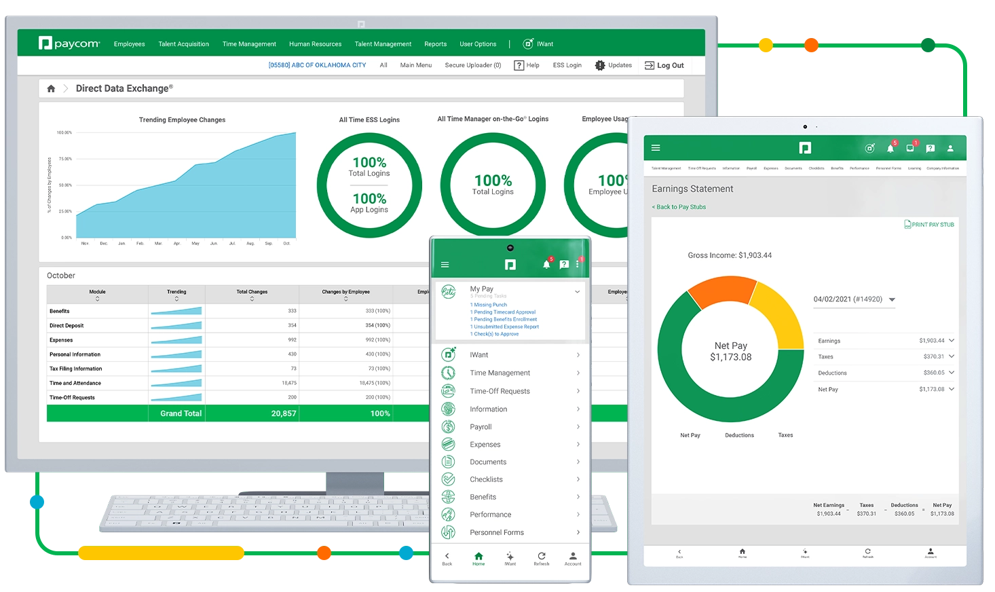
Task: Click the Paycom logo in desktop header
Action: coord(69,43)
